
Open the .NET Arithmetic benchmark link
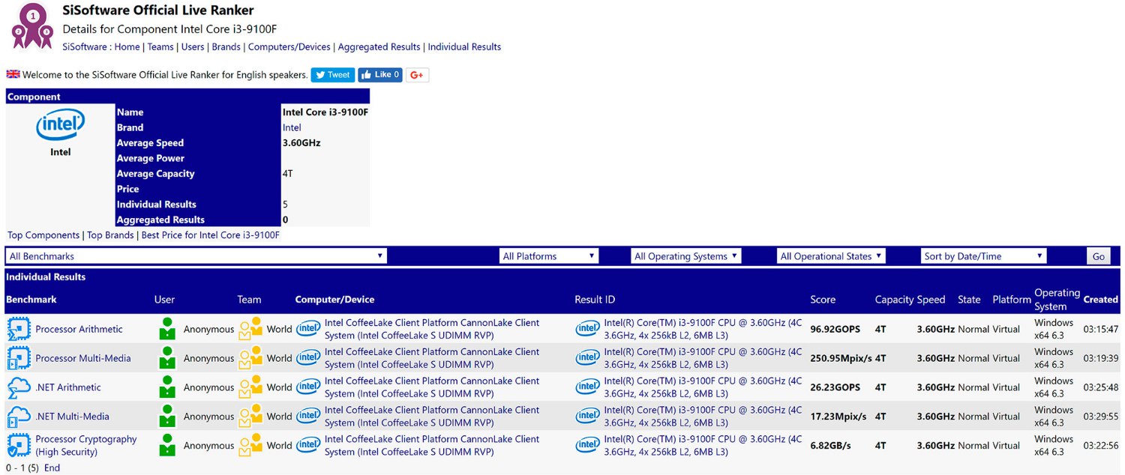click(x=67, y=387)
